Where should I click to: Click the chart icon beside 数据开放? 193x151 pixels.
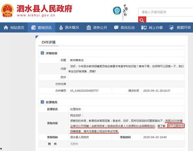[171, 27]
